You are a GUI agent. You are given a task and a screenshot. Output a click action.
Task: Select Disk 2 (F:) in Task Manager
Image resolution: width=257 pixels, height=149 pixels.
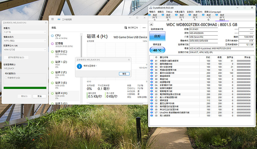pos(64,75)
